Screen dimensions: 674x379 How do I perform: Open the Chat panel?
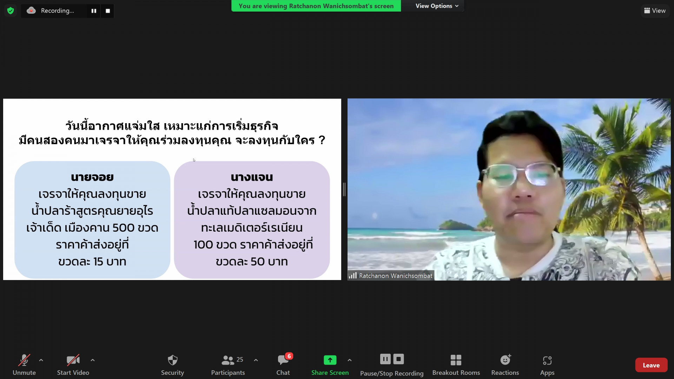(283, 365)
